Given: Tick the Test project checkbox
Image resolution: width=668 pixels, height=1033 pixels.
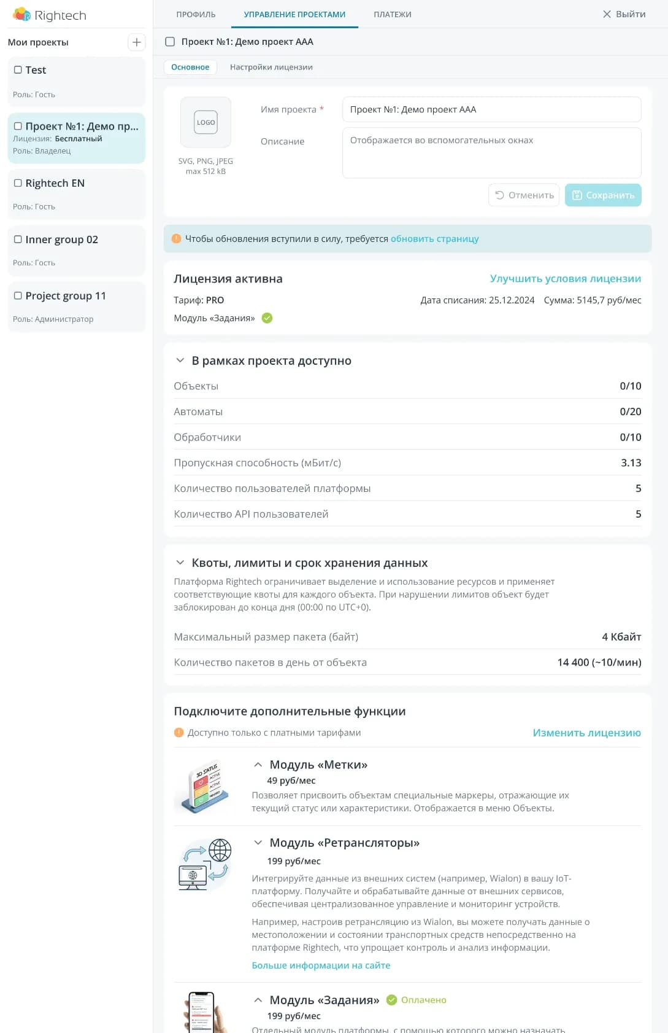Looking at the screenshot, I should (x=18, y=70).
